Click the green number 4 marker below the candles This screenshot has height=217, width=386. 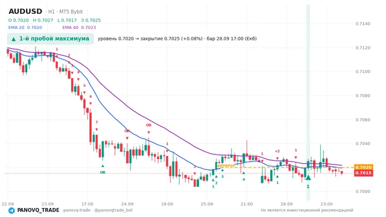(244, 180)
